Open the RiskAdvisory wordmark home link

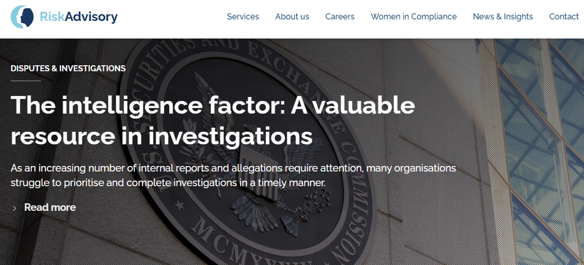(x=79, y=17)
